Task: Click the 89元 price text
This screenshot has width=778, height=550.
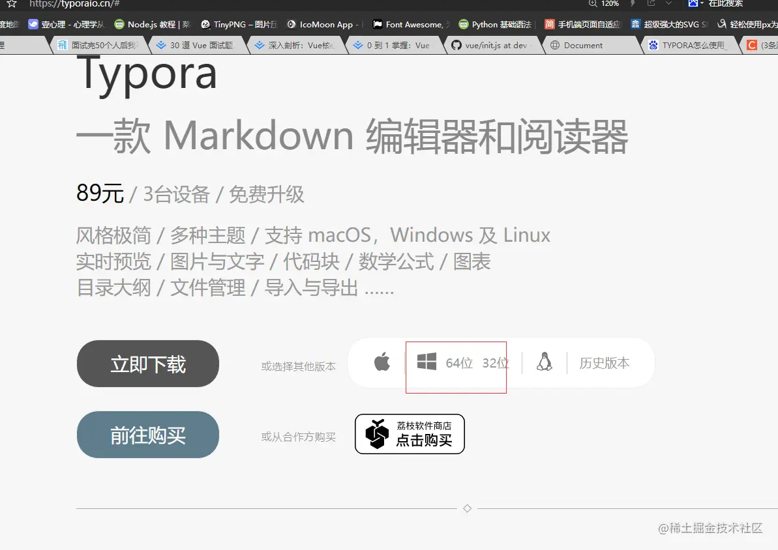Action: click(100, 194)
